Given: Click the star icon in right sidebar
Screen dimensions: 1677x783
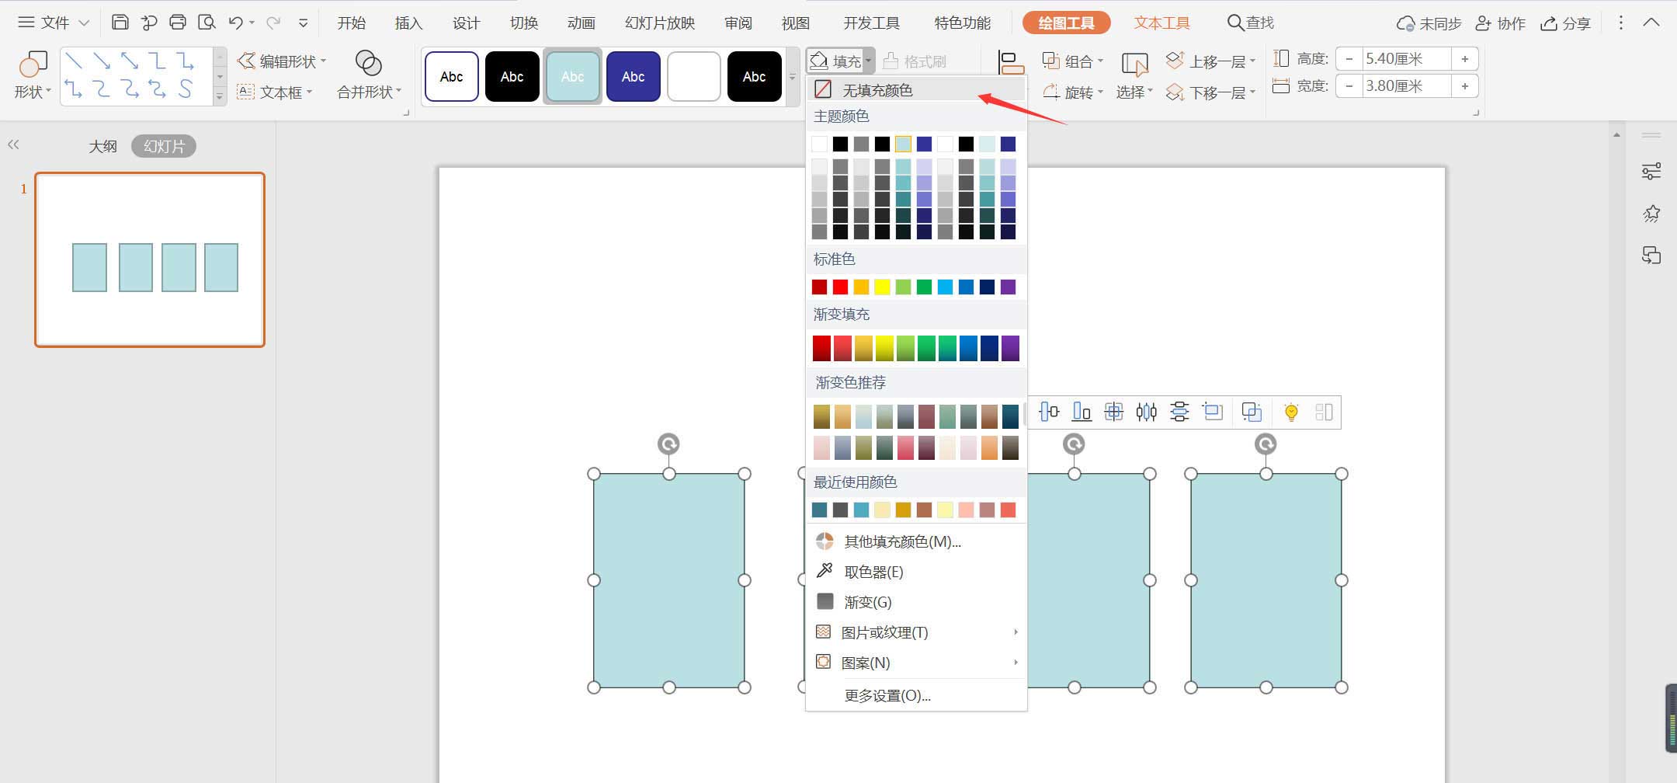Looking at the screenshot, I should [x=1651, y=214].
